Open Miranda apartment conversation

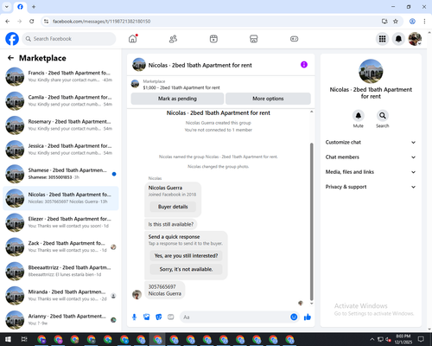pyautogui.click(x=60, y=296)
